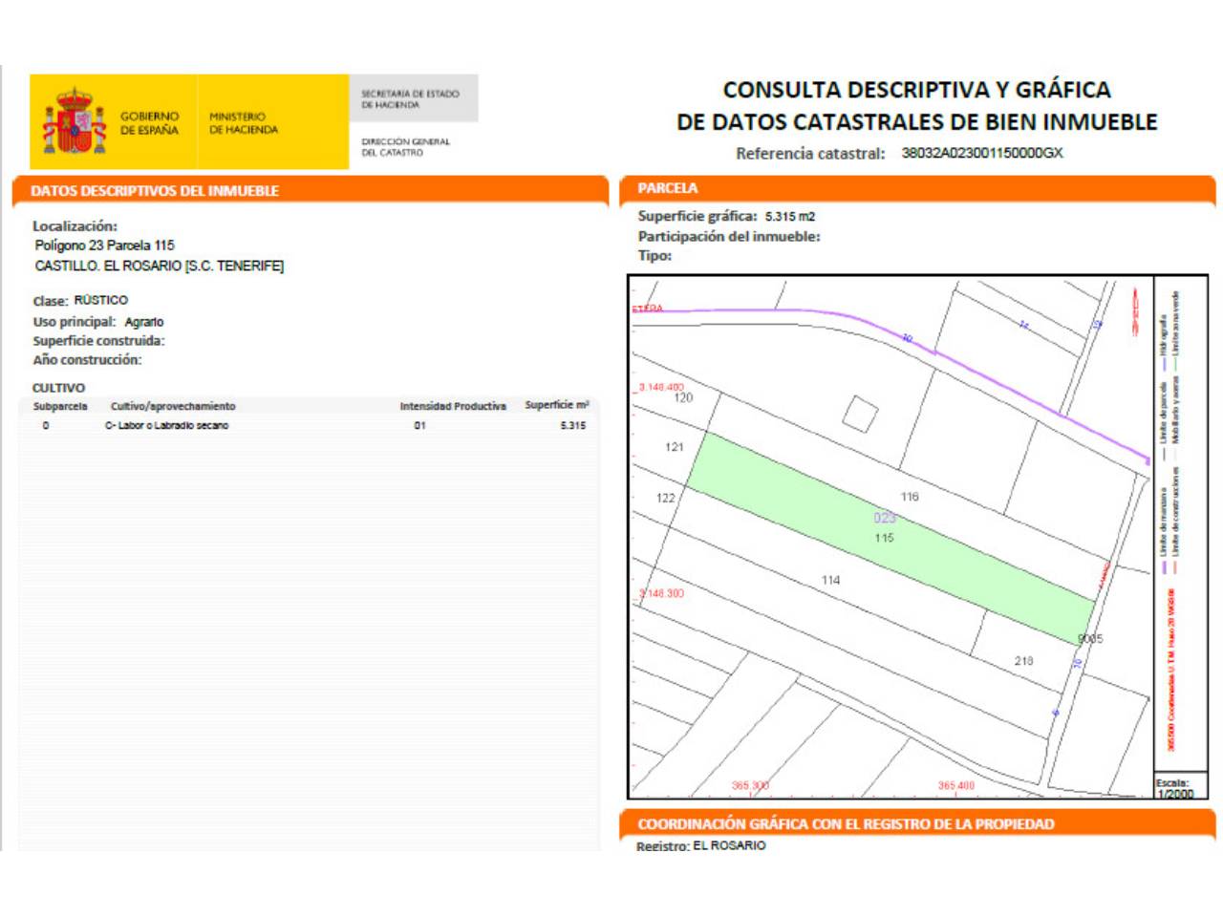Click the 'Intensidad Productiva' column header
The width and height of the screenshot is (1223, 917).
click(x=453, y=406)
